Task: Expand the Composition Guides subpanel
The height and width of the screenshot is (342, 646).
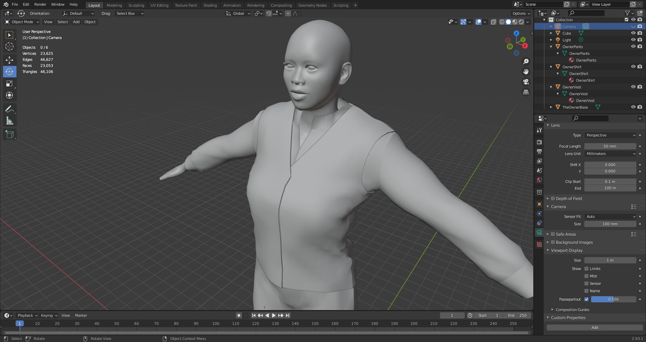Action: (552, 310)
